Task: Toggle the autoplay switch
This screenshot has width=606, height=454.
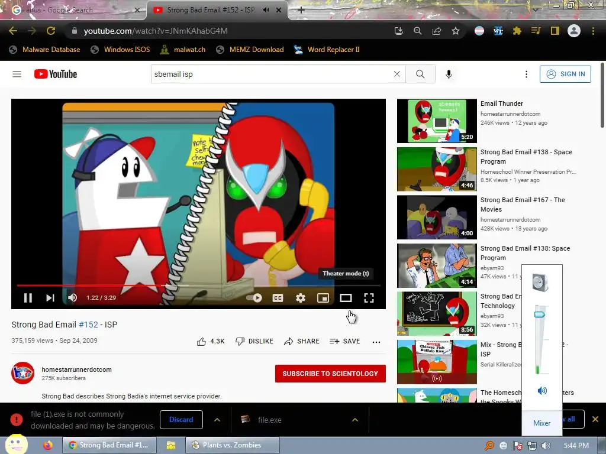Action: [x=254, y=298]
